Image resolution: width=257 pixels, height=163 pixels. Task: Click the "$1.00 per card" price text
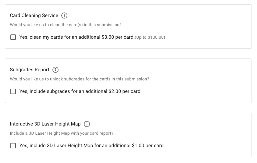pos(148,146)
